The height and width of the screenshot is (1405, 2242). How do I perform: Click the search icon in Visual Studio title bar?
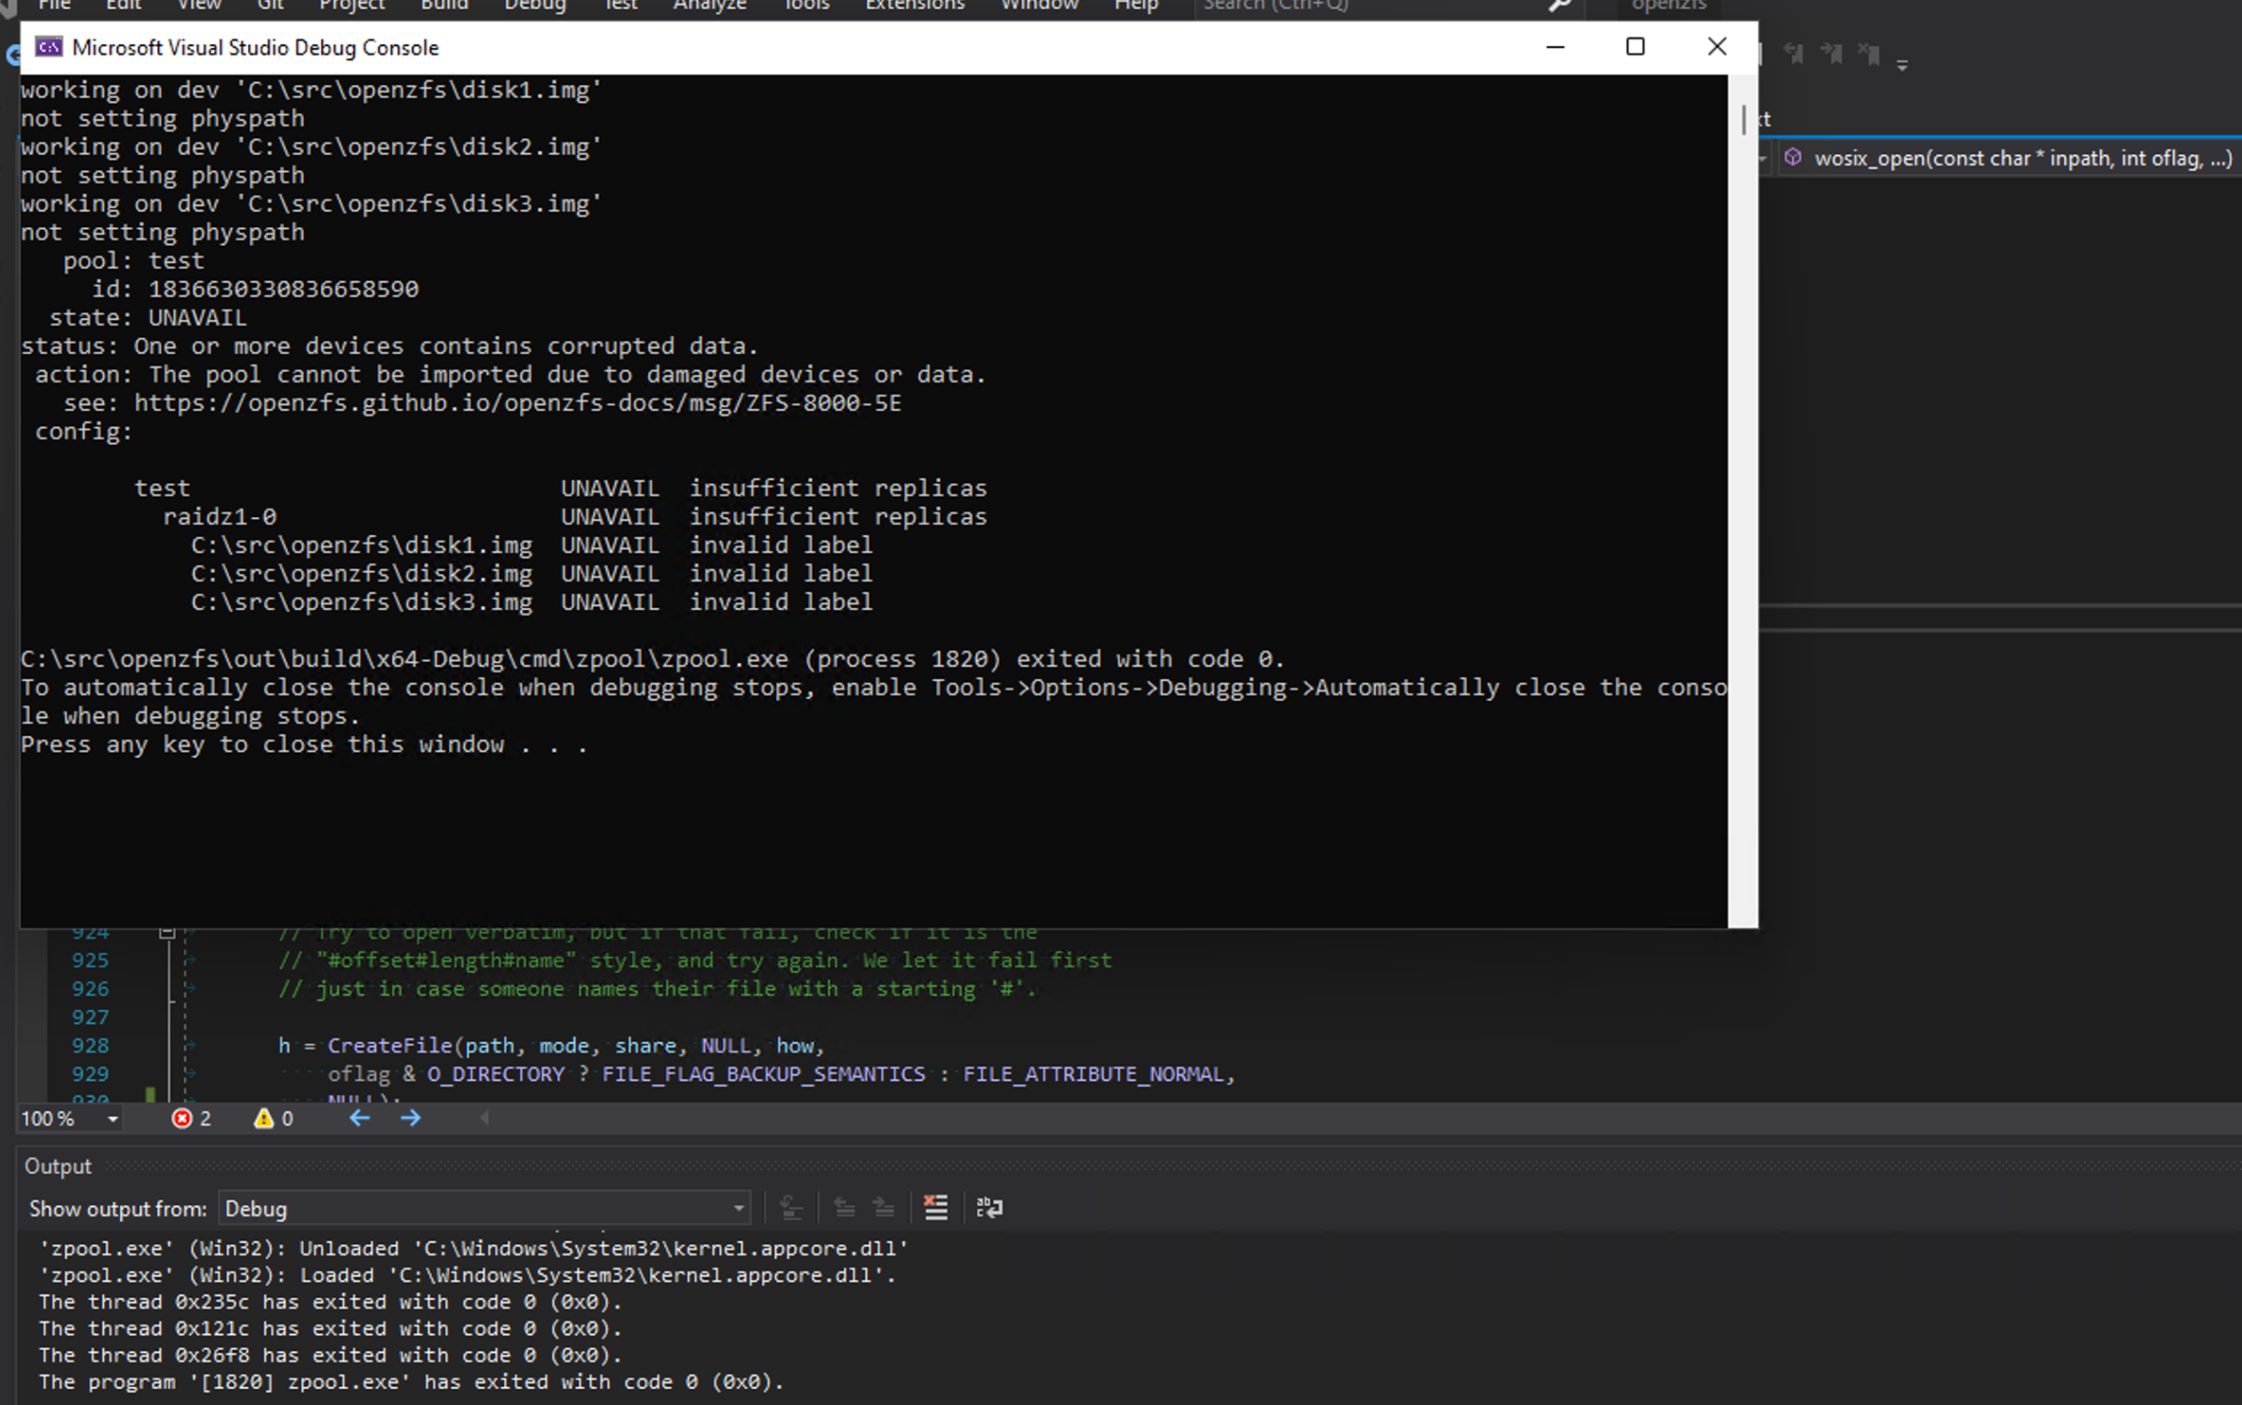pyautogui.click(x=1560, y=7)
